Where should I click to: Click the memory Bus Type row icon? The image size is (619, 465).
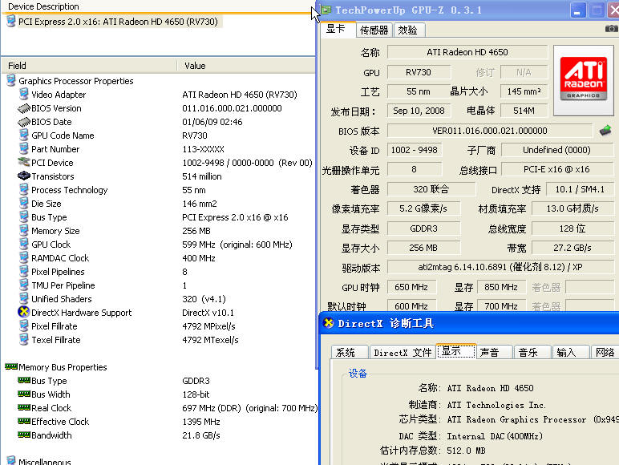[24, 380]
